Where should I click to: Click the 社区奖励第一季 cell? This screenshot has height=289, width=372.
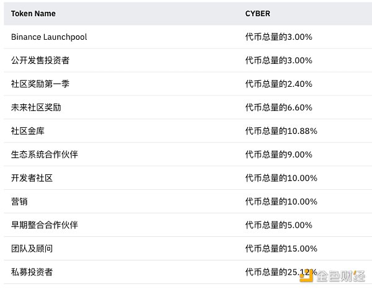tap(40, 84)
